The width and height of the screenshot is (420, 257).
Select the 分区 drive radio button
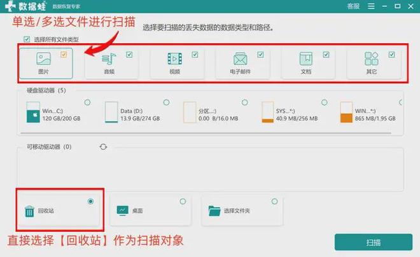244,102
